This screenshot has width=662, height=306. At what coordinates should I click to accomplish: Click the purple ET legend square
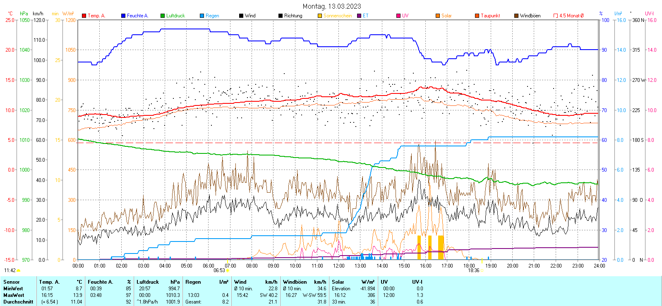click(359, 16)
